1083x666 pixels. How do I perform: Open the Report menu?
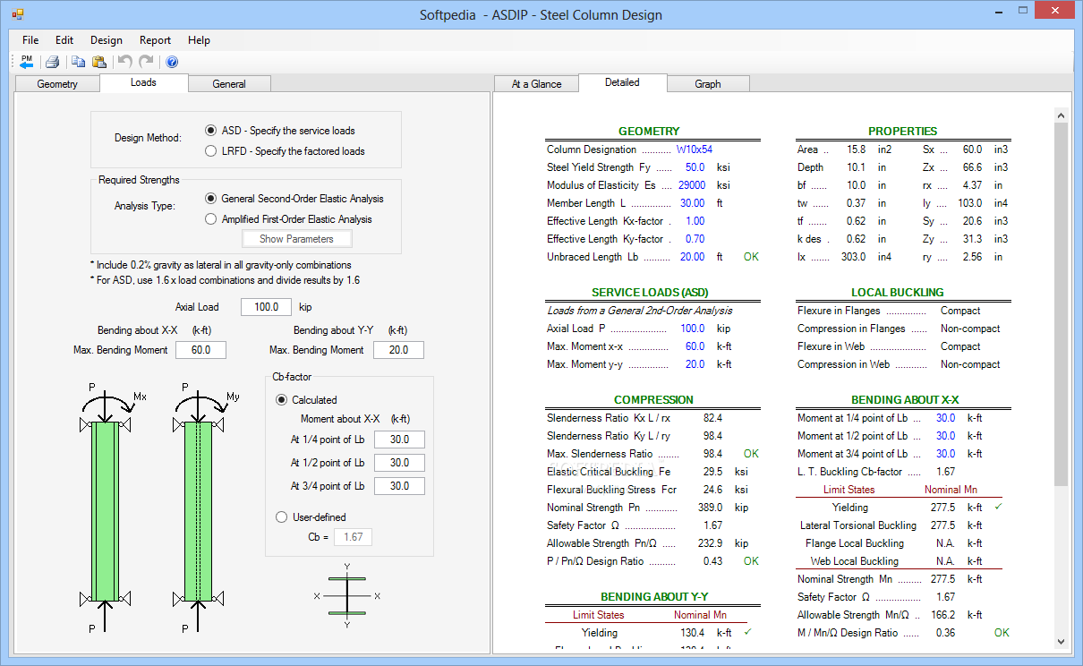pyautogui.click(x=155, y=40)
